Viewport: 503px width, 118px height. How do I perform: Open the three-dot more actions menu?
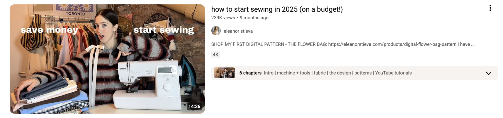[490, 8]
